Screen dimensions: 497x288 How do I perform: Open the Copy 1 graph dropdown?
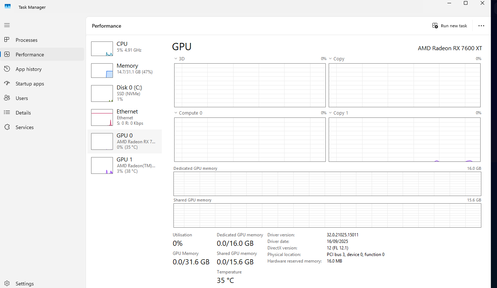coord(330,113)
